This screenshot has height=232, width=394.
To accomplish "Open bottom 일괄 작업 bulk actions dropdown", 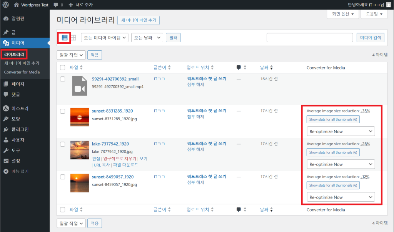I will pos(71,223).
